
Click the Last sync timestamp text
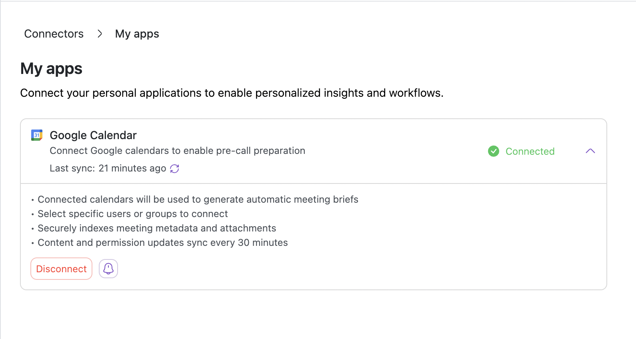pos(108,168)
